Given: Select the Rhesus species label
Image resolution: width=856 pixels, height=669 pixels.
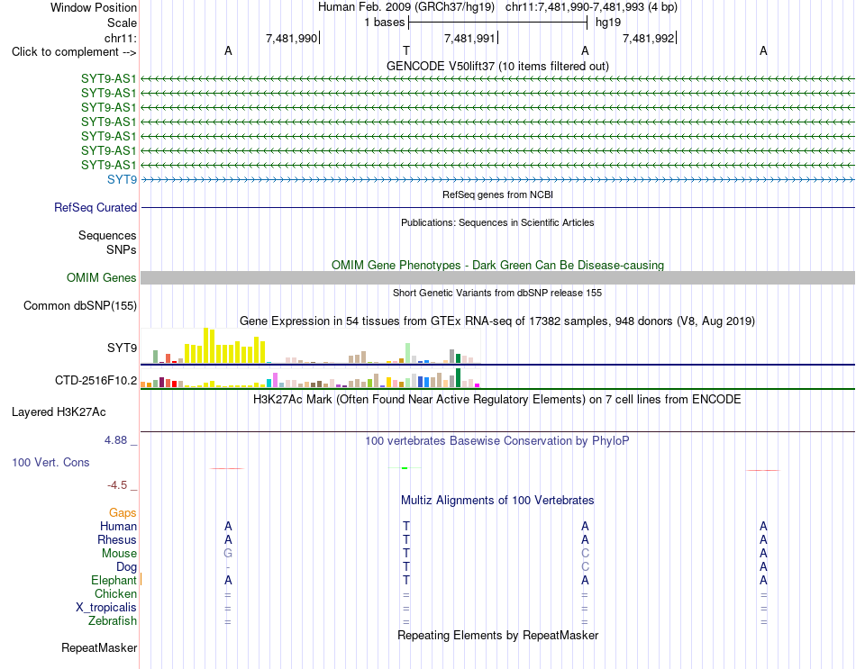Looking at the screenshot, I should (117, 539).
